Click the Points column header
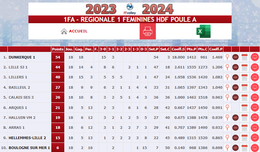The height and width of the screenshot is (152, 260). pyautogui.click(x=58, y=49)
